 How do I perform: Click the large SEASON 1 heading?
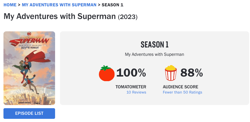154,45
